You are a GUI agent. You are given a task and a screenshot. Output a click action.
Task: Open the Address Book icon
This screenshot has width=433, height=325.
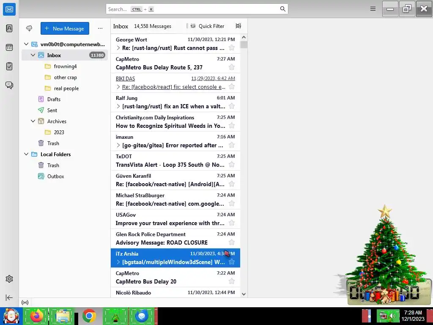[x=9, y=28]
